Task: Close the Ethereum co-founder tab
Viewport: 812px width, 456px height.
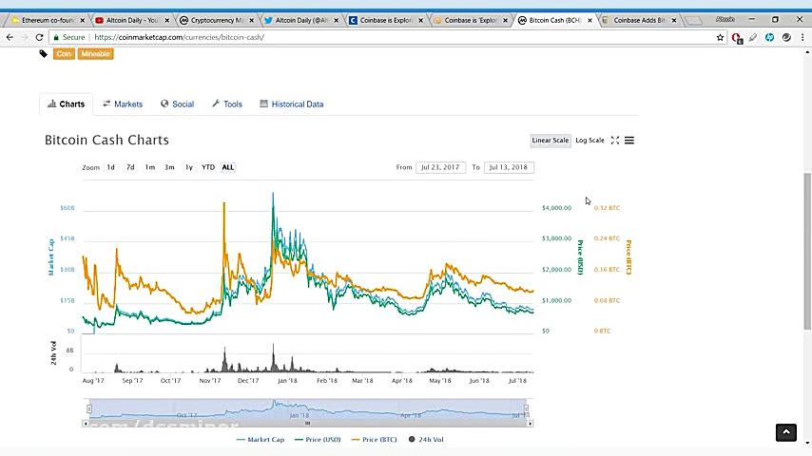Action: coord(82,20)
